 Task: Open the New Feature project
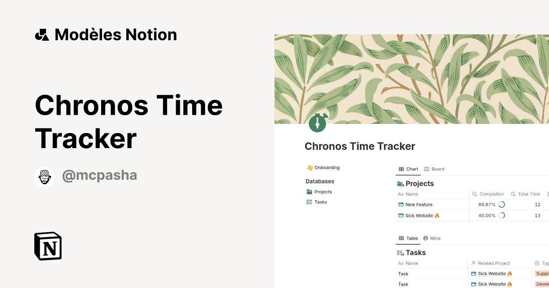(419, 204)
